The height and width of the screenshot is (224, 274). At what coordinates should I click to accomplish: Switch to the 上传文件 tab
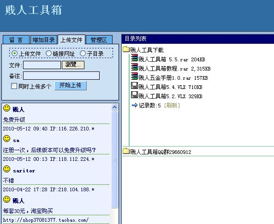coord(71,40)
